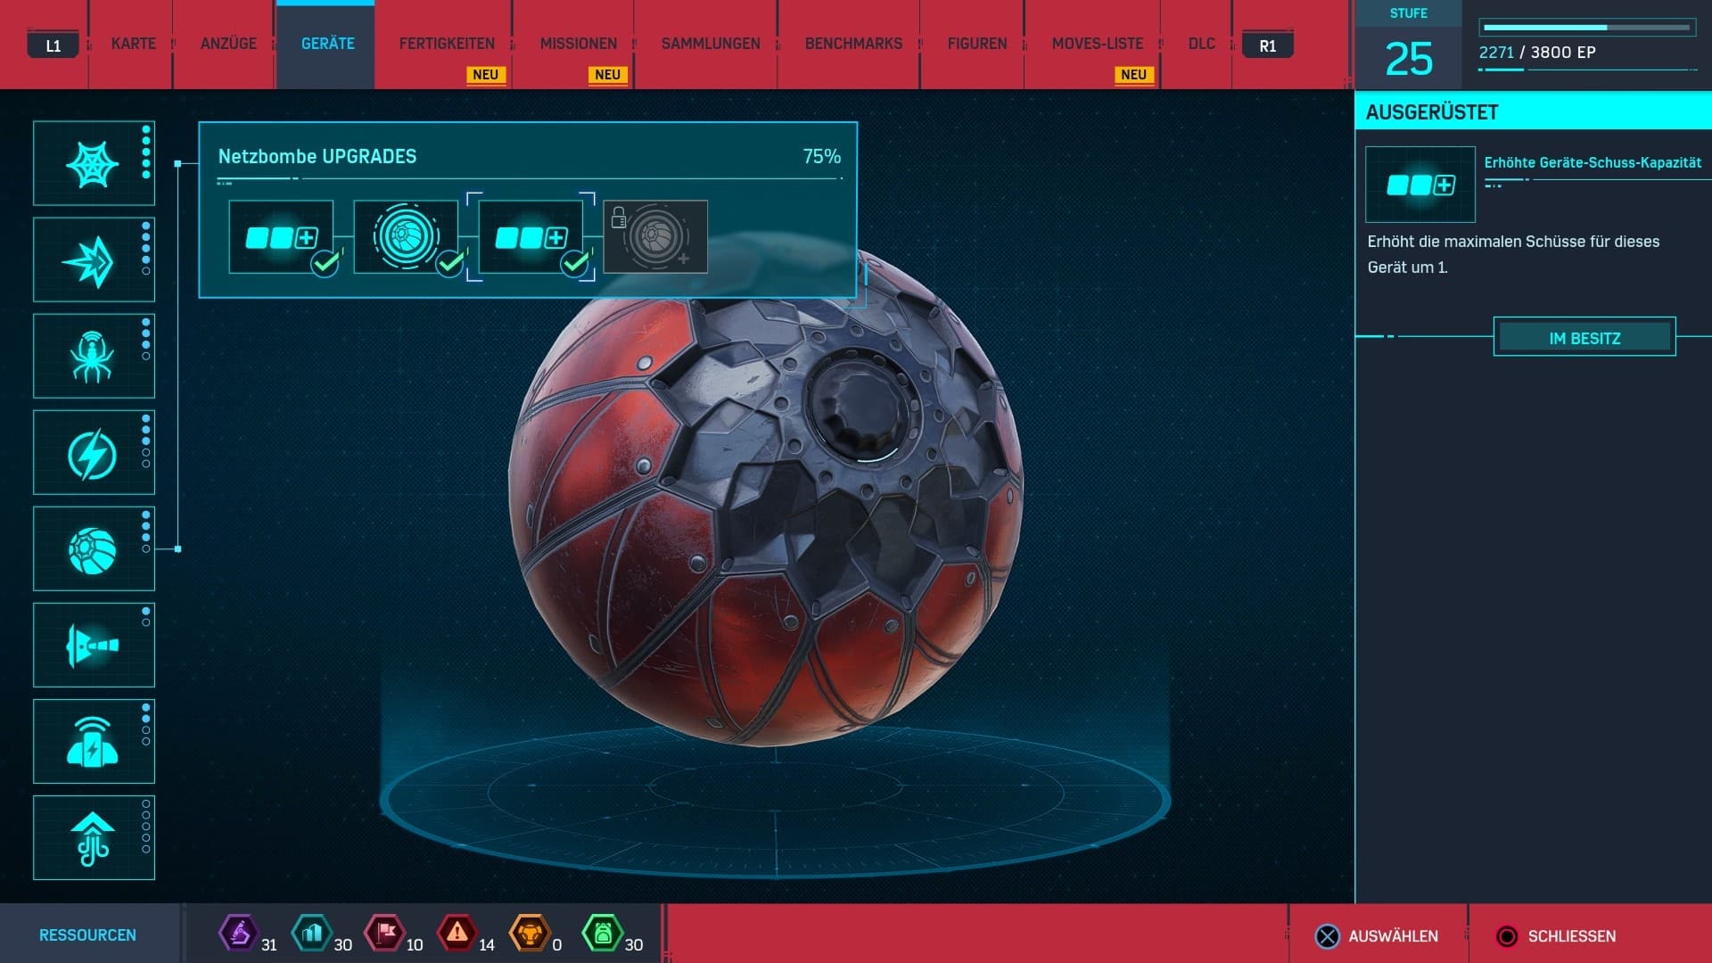Open the KARTE tab

(134, 44)
